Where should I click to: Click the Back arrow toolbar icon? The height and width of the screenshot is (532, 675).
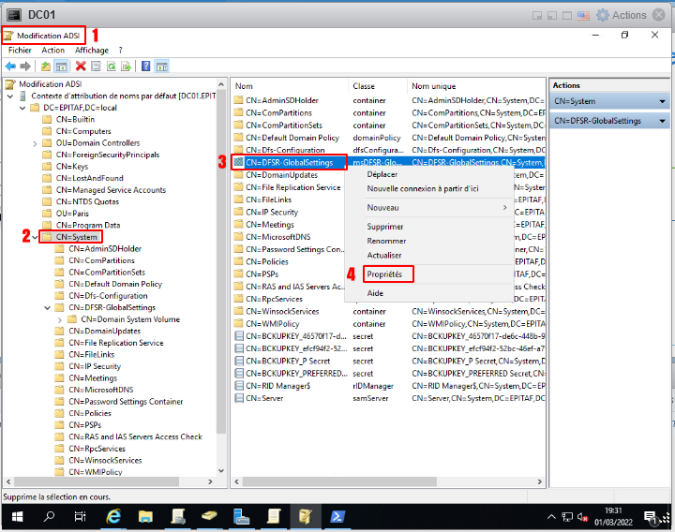[x=10, y=66]
